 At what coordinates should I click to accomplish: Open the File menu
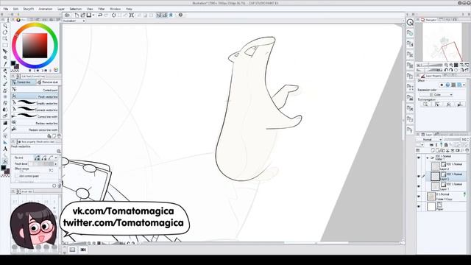click(6, 9)
